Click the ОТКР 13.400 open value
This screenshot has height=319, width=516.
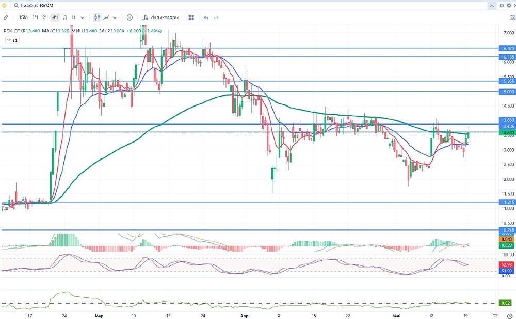point(26,31)
